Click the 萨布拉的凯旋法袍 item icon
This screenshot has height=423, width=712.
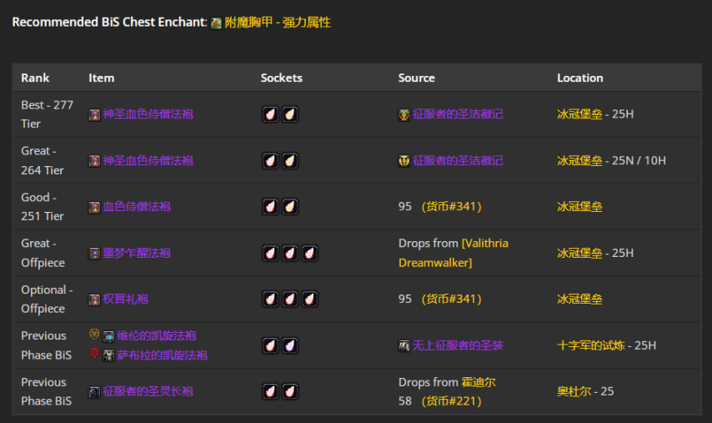pyautogui.click(x=108, y=355)
